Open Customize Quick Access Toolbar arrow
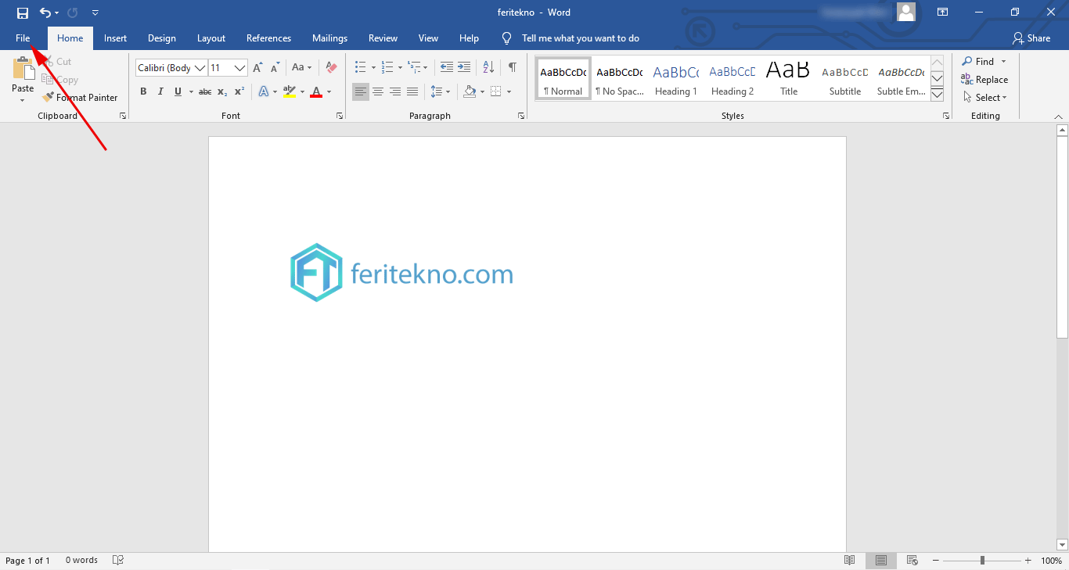1069x570 pixels. point(95,13)
